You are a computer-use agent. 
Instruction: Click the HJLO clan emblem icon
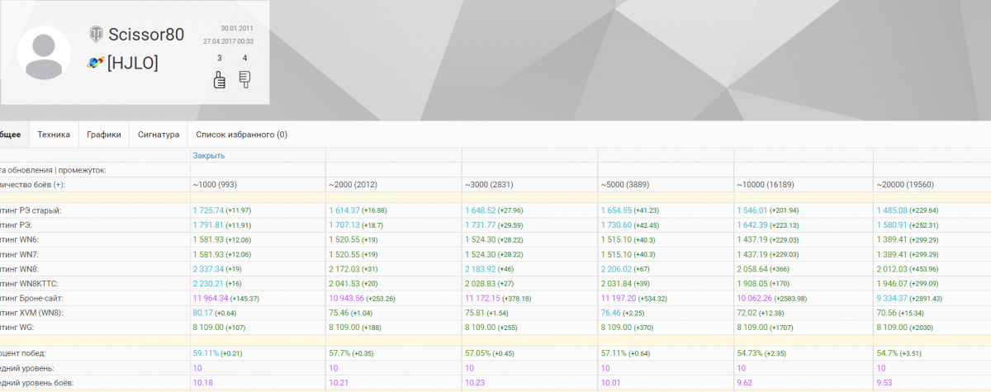(96, 62)
